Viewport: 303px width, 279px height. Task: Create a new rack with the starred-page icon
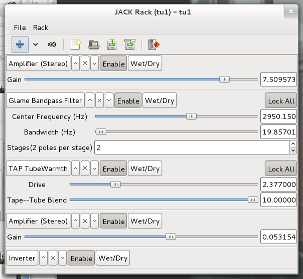76,44
